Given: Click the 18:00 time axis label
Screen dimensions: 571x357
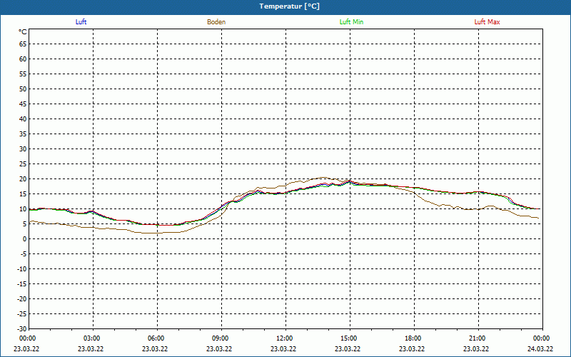Looking at the screenshot, I should [x=414, y=338].
